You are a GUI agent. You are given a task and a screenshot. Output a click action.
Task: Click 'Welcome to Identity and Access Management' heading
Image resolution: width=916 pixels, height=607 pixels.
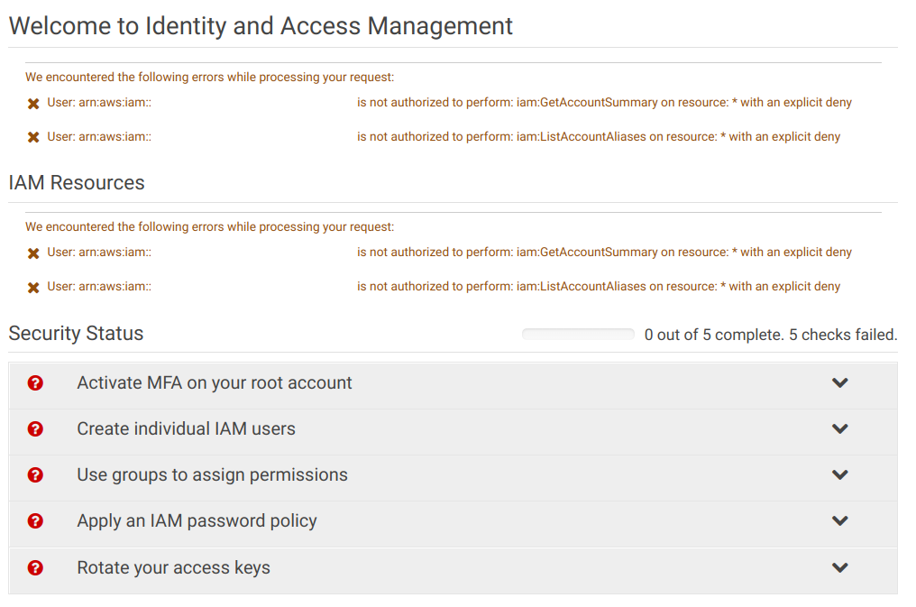[261, 26]
